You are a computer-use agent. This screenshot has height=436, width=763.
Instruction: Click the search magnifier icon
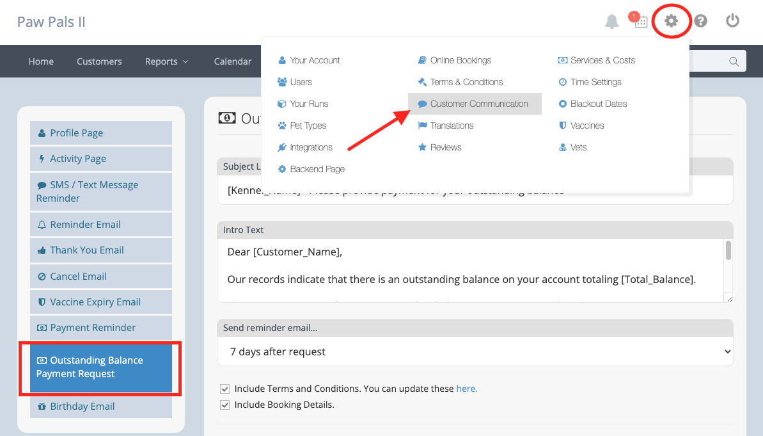point(734,62)
